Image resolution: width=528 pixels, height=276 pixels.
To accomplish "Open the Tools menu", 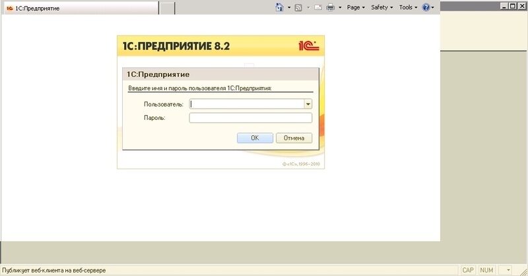I will pyautogui.click(x=408, y=7).
